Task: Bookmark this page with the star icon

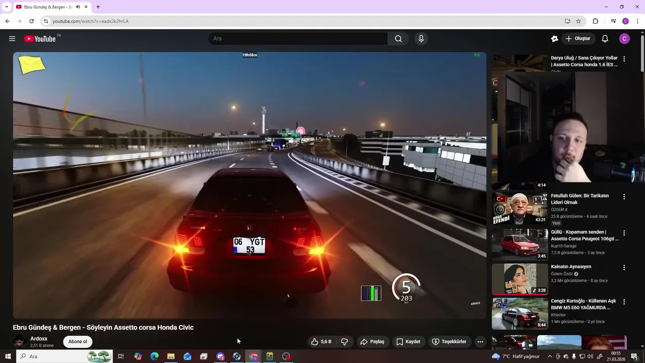Action: [578, 21]
